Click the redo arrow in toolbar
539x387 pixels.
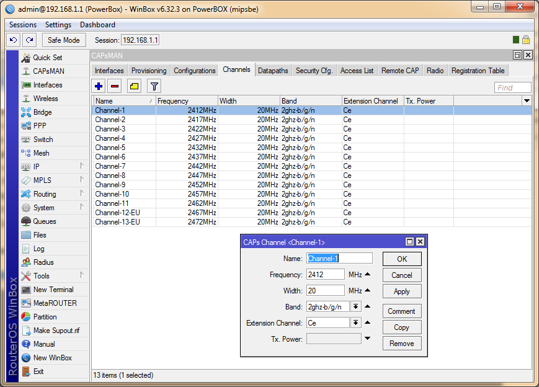(x=29, y=40)
